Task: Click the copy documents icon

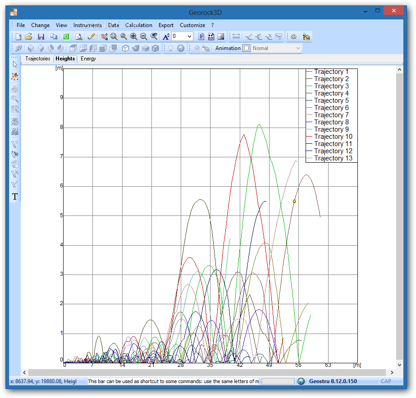Action: (x=54, y=37)
